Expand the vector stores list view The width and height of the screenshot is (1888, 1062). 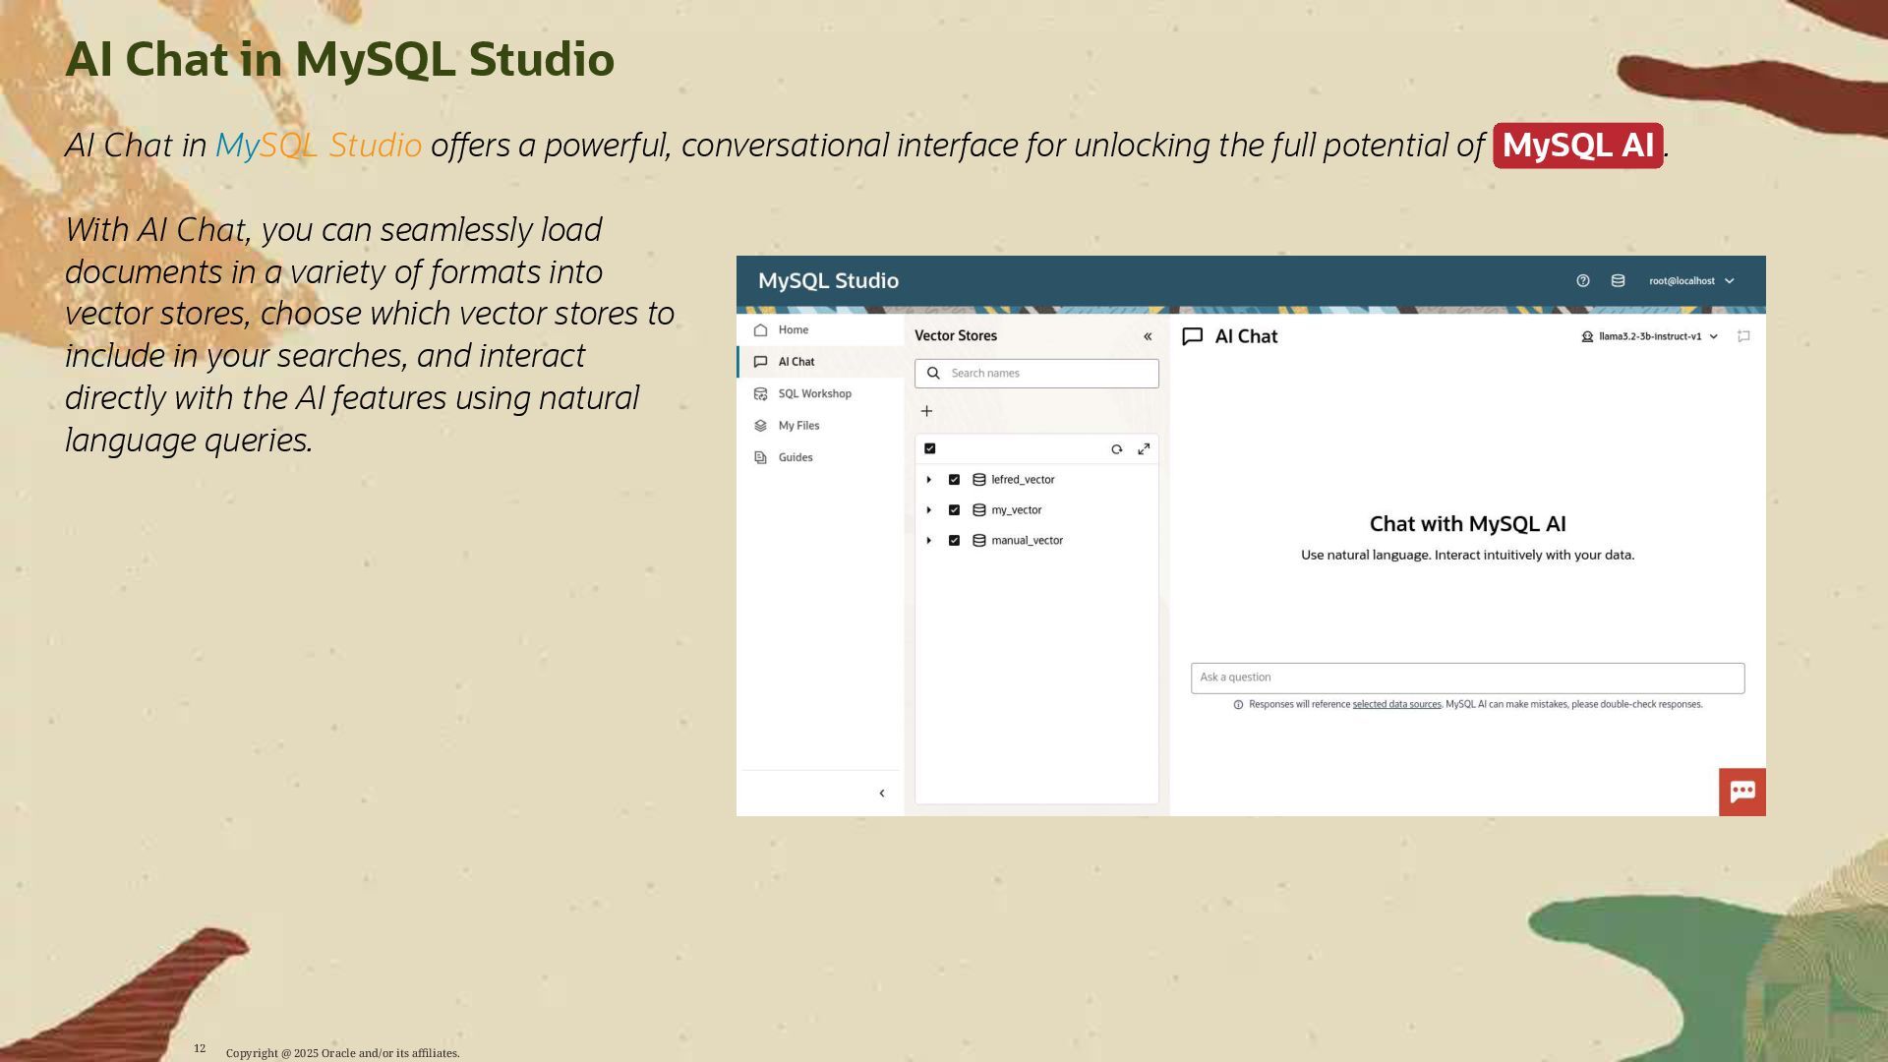[x=1144, y=449]
